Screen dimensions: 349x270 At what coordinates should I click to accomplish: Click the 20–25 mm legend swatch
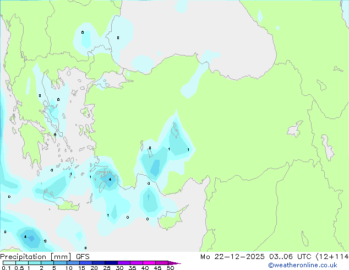98,263
